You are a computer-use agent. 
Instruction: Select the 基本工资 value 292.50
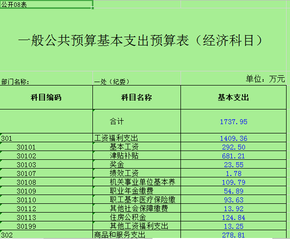[233, 147]
